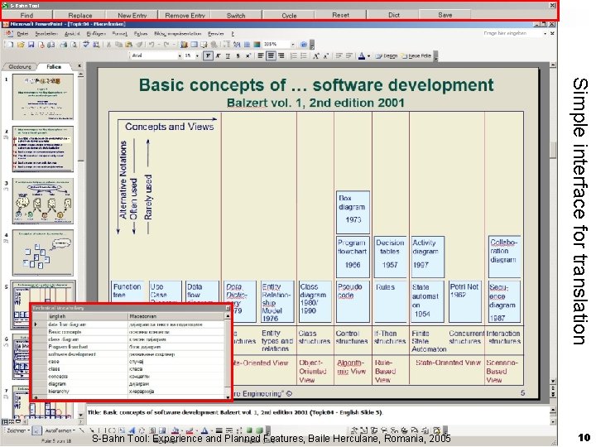The image size is (596, 447).
Task: Click Remove Entry in S-Bahn Tool bar
Action: tap(185, 15)
